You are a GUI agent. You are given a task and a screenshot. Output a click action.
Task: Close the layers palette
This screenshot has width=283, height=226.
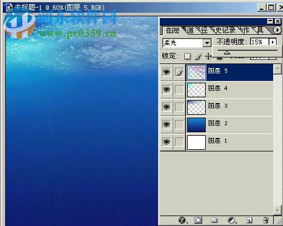pos(278,21)
